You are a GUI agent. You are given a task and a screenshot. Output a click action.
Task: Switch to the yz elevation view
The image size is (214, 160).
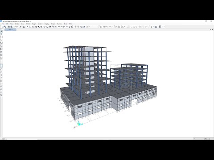64,27
